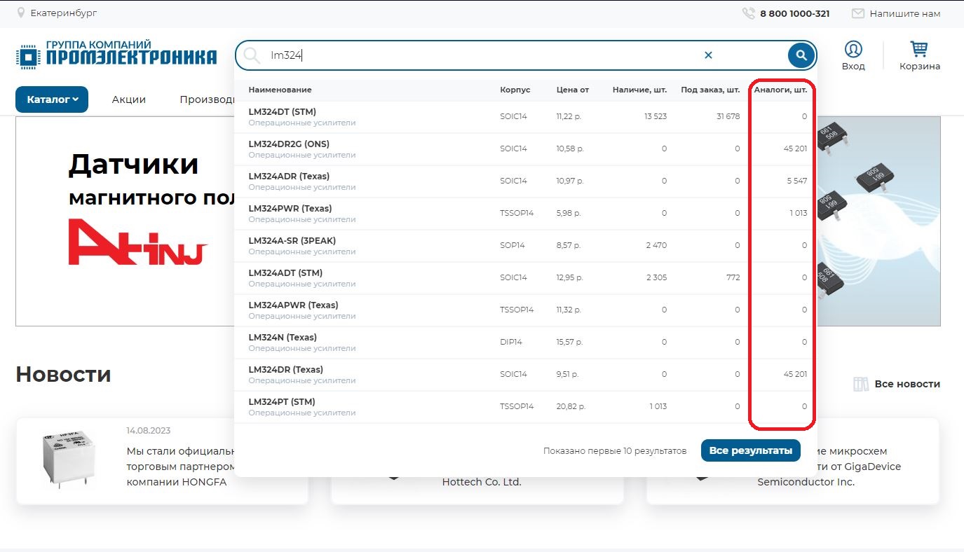
Task: Click inside the lm324 search input field
Action: [x=477, y=55]
